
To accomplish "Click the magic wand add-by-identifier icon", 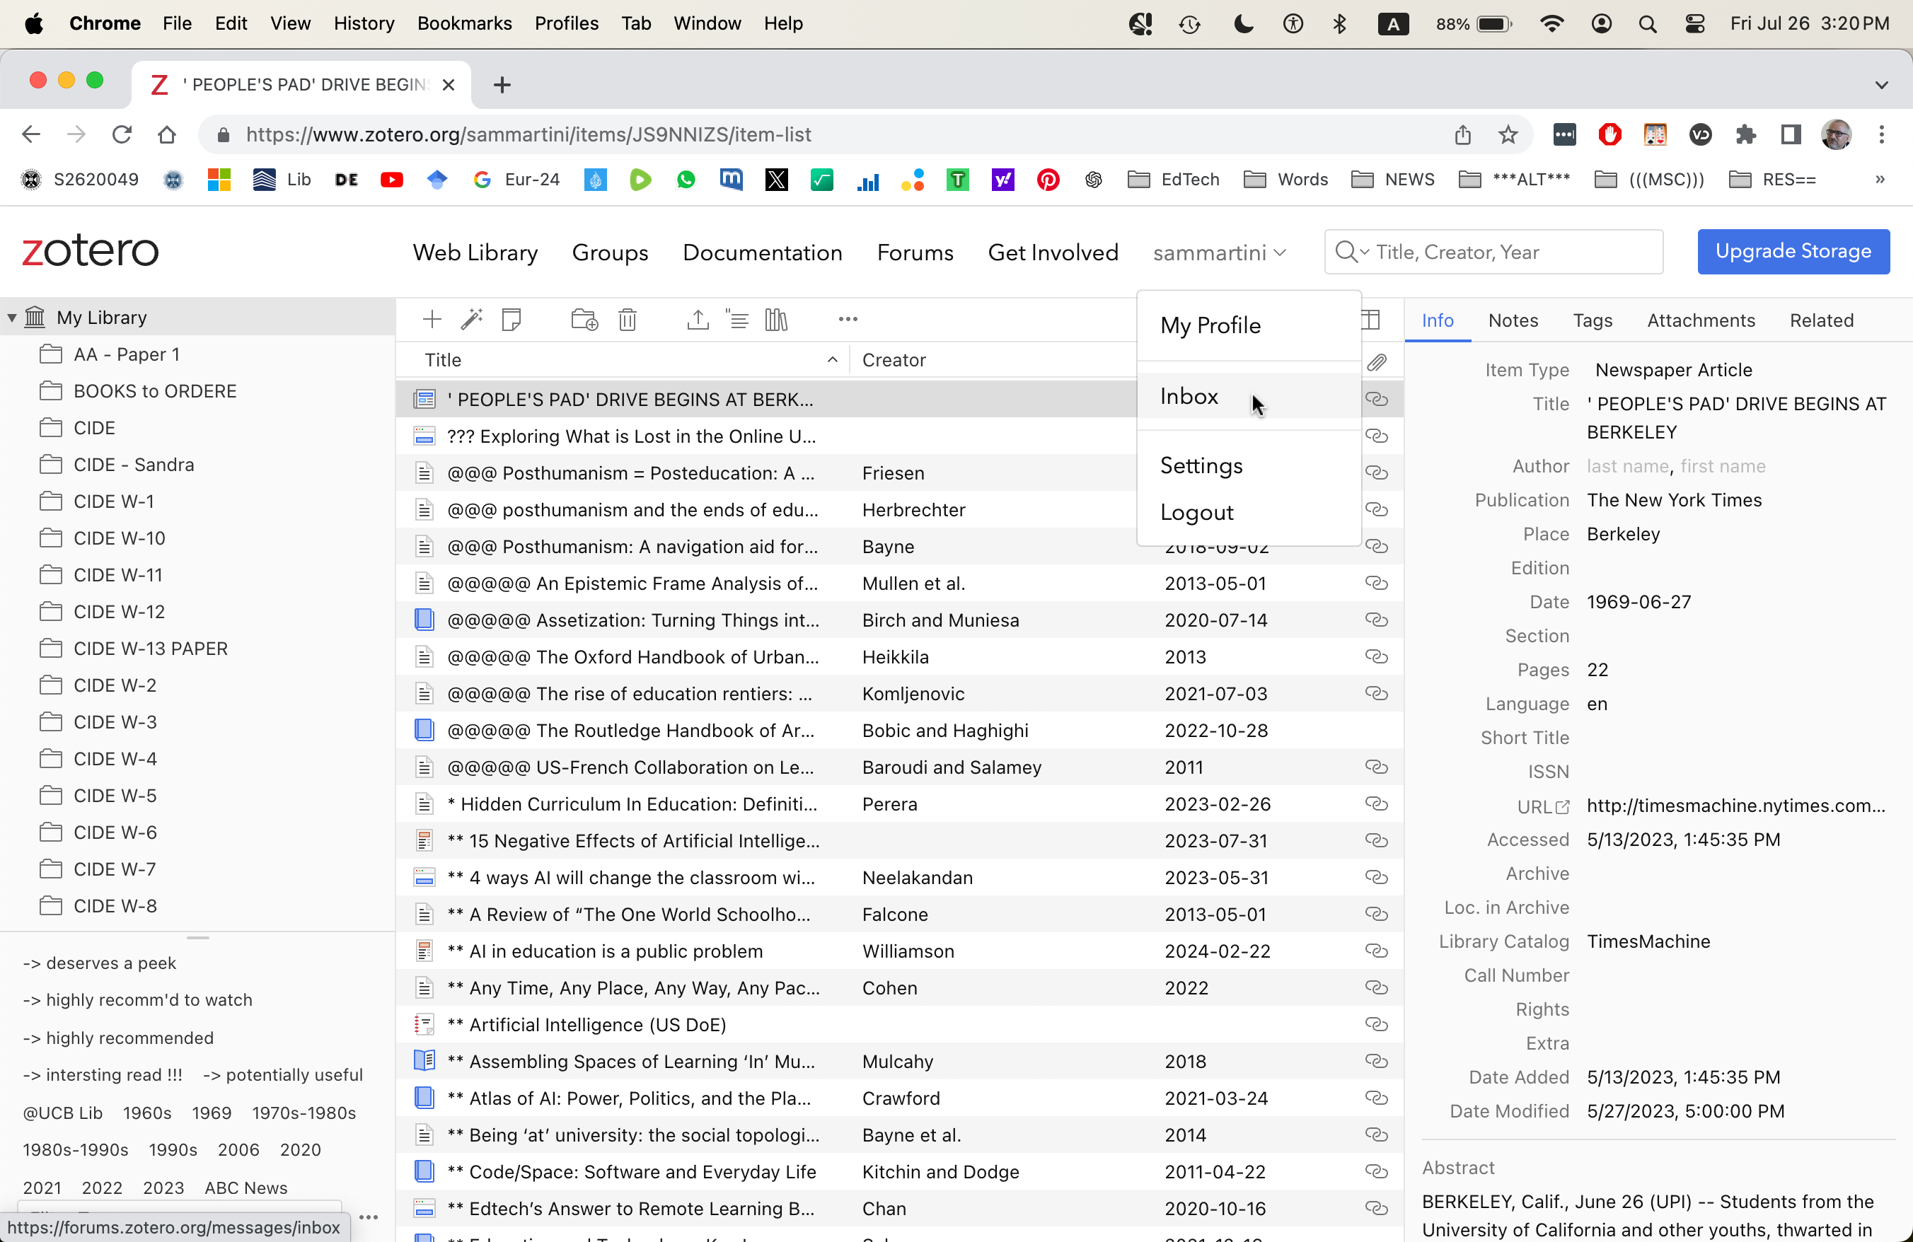I will 471,319.
